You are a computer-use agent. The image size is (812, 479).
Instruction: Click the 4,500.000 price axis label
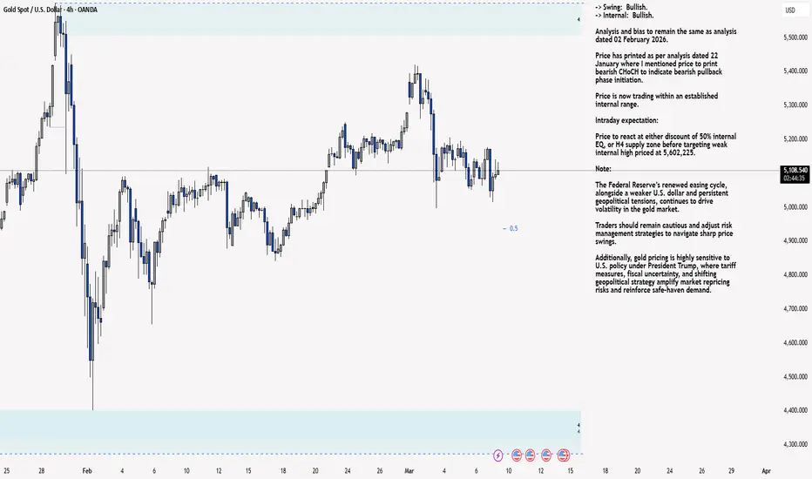pos(795,376)
